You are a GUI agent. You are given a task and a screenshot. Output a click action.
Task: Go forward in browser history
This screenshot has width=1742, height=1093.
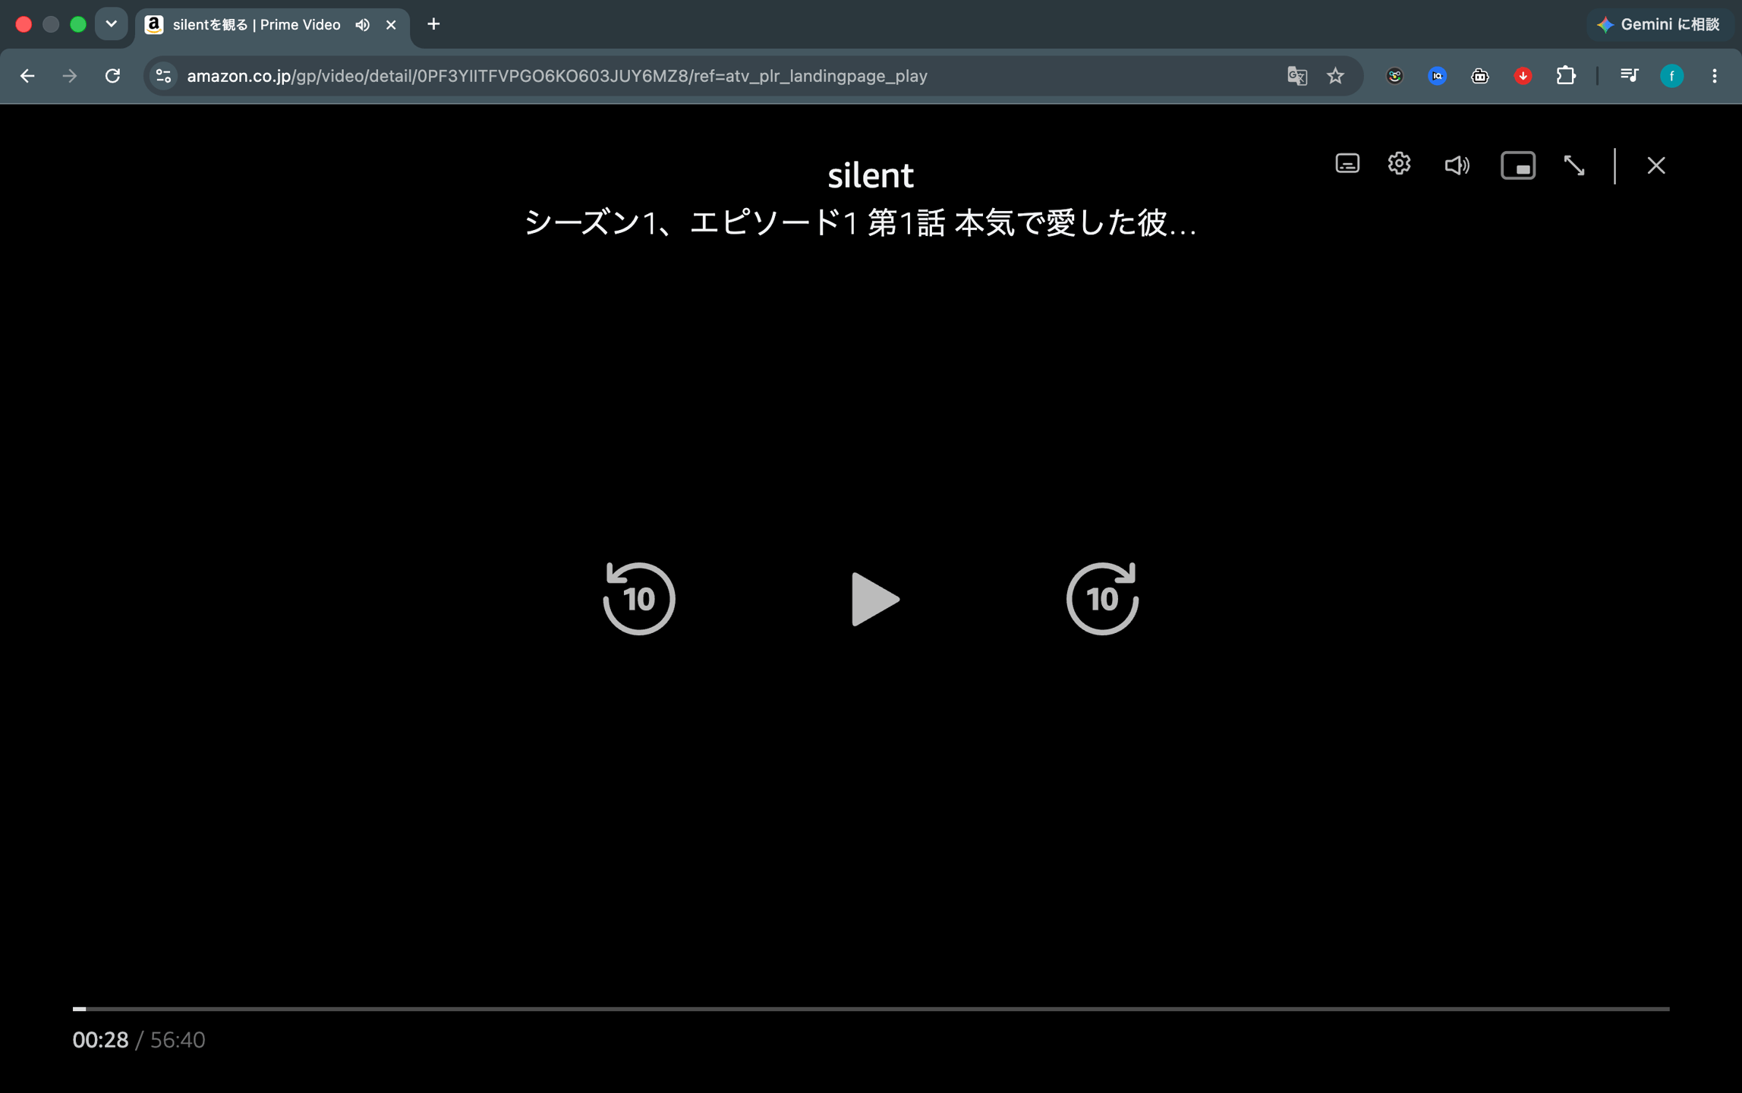tap(70, 76)
